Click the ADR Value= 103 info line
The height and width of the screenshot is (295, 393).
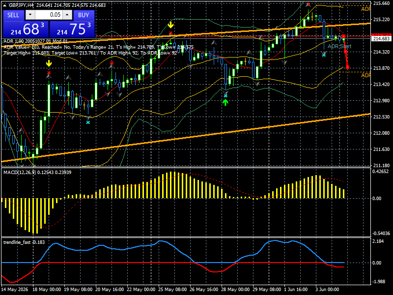point(99,47)
